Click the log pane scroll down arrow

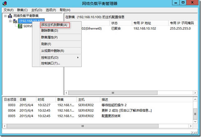click(195, 121)
